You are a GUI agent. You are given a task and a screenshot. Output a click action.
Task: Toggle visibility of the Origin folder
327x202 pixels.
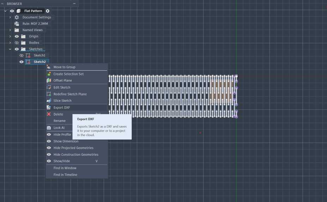[17, 36]
